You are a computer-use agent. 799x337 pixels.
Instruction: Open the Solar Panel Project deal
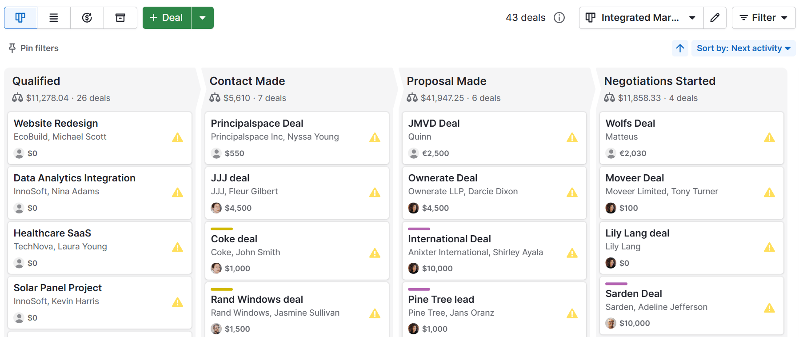[x=100, y=303]
